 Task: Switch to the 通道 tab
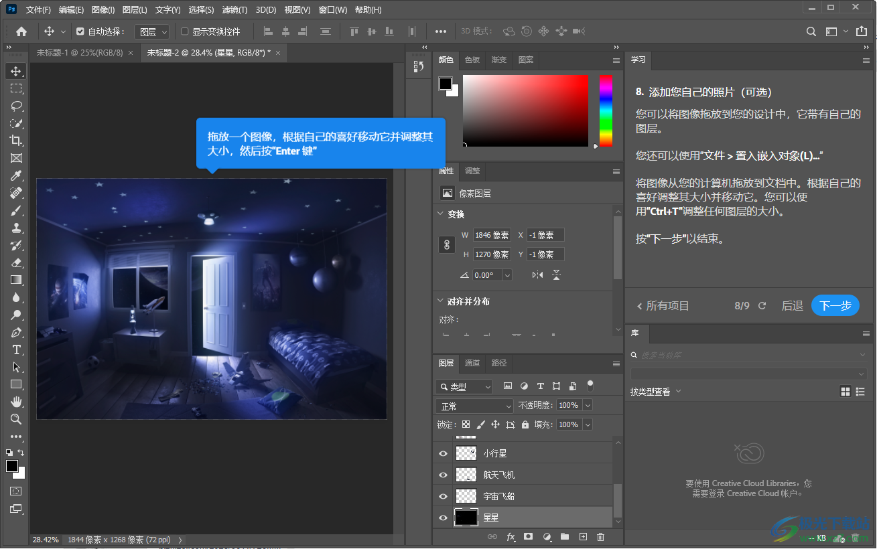click(472, 363)
